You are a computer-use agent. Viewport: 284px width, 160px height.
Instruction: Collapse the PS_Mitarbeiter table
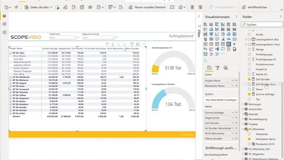243,129
